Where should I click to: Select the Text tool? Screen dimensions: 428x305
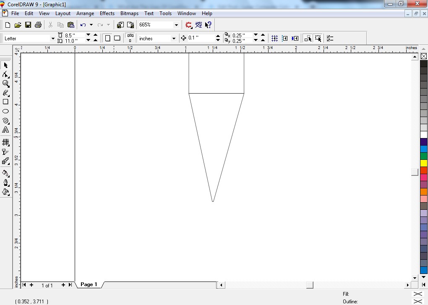coord(6,130)
